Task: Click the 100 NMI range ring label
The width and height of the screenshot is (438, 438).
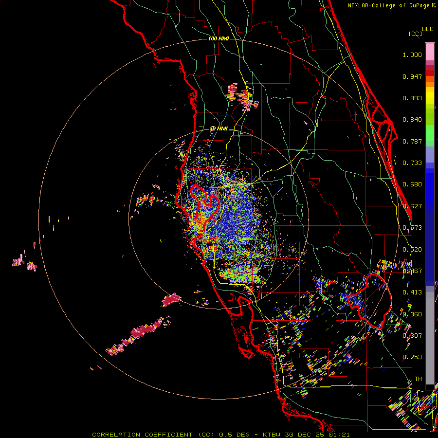Action: [219, 38]
